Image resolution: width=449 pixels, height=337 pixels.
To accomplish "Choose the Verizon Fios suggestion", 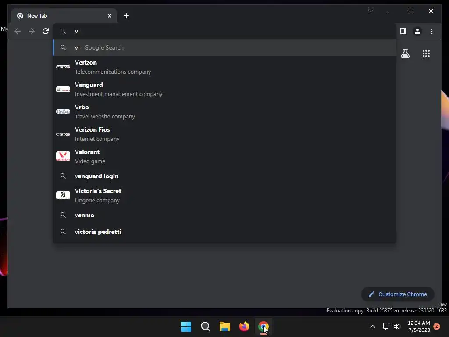I will 225,134.
